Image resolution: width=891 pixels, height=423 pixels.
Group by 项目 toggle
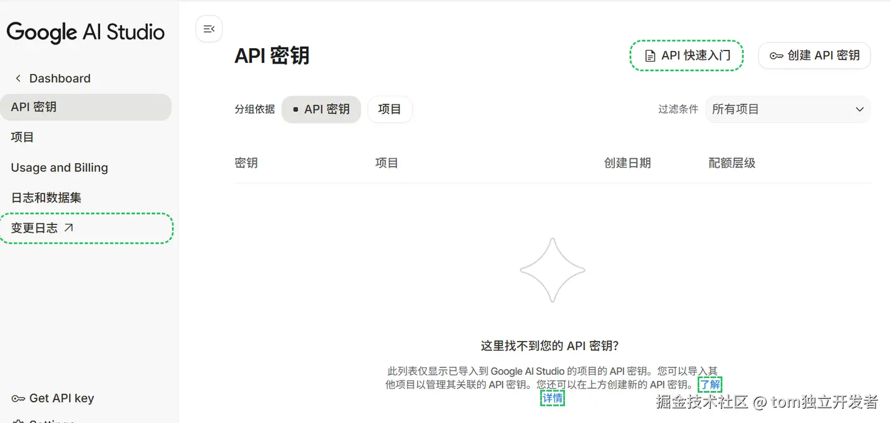pos(390,109)
